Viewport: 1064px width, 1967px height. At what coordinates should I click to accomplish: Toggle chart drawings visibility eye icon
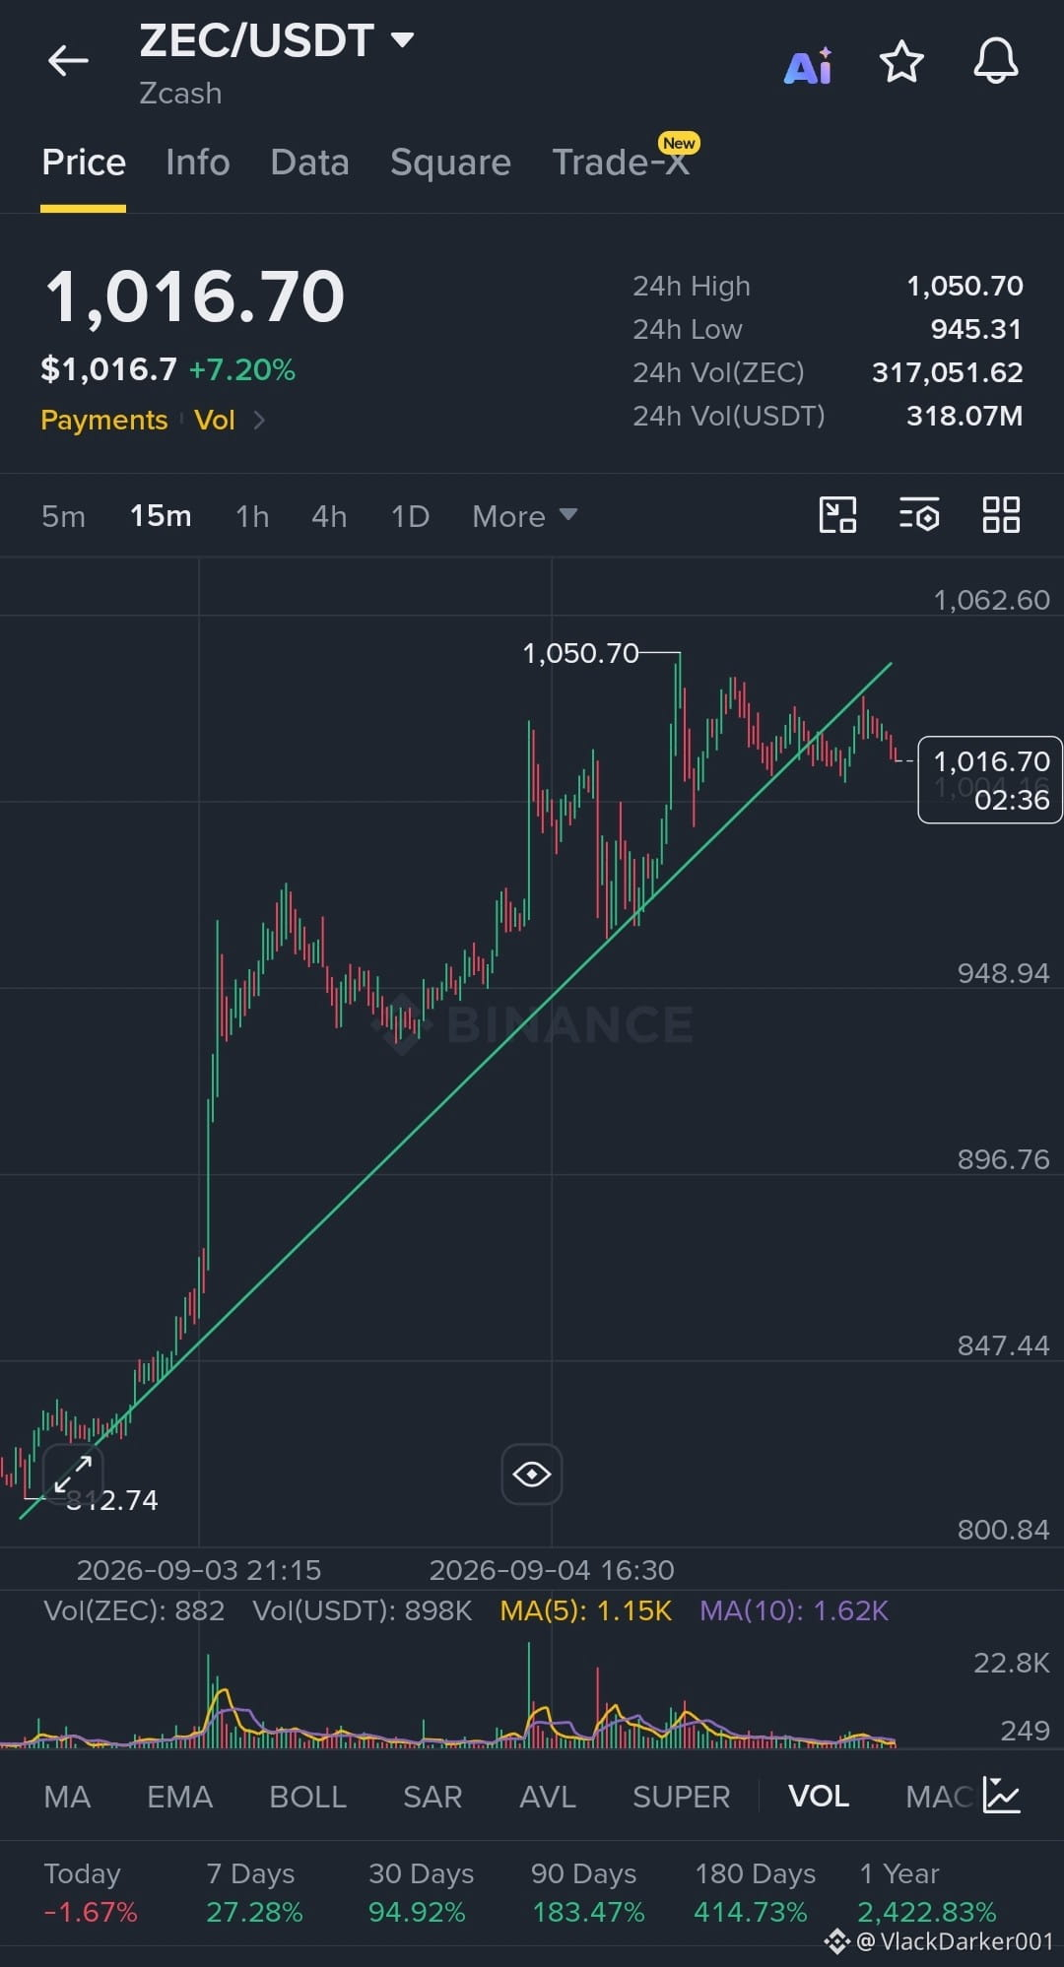(532, 1475)
